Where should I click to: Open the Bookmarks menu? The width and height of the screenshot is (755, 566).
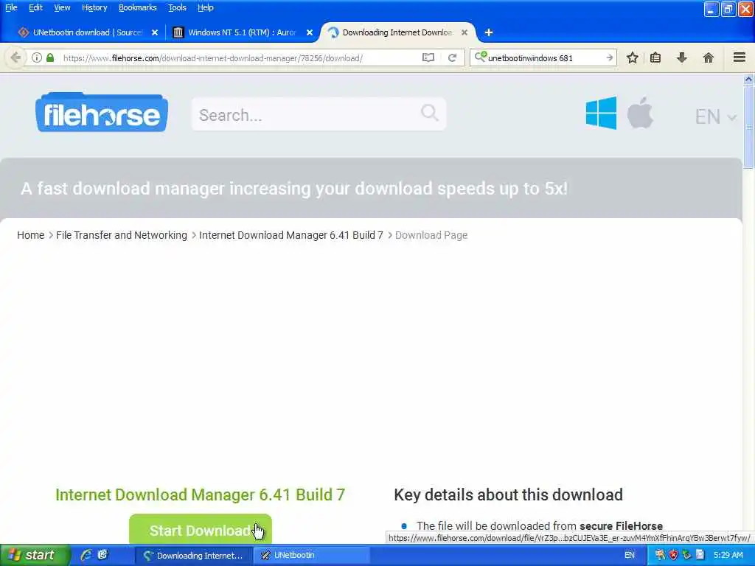(x=138, y=7)
